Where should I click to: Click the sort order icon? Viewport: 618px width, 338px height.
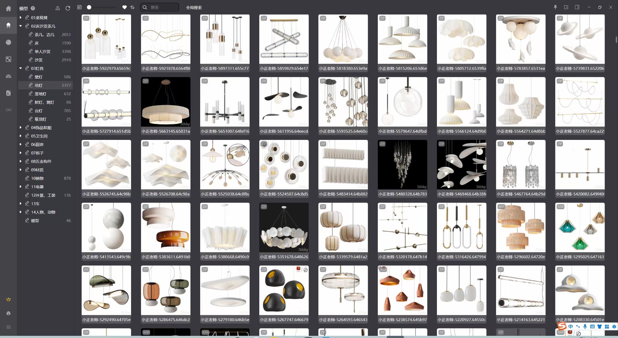132,7
